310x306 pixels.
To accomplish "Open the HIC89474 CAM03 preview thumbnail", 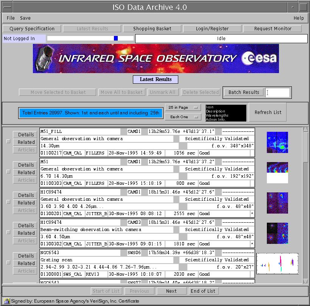I will (277, 233).
